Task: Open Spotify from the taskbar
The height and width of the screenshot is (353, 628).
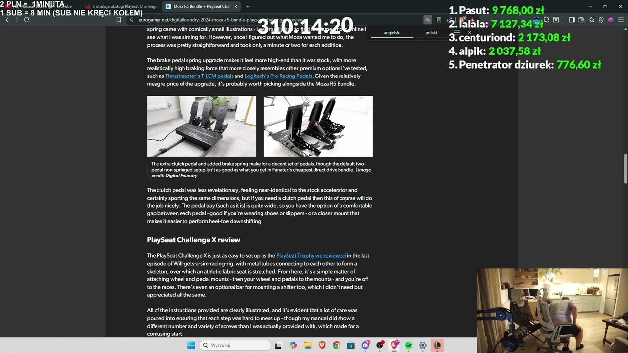Action: point(409,345)
